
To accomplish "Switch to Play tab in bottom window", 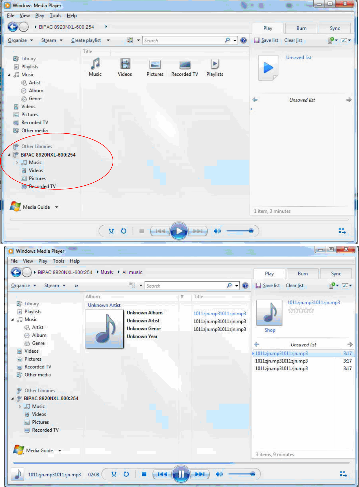I will [x=270, y=273].
